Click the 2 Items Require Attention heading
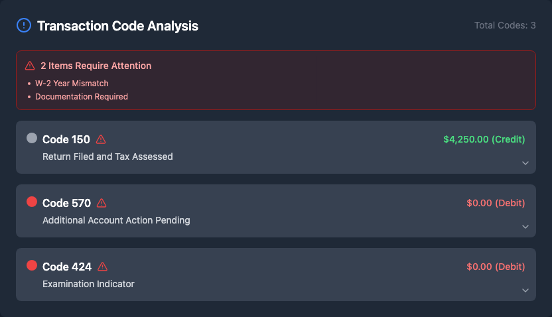Viewport: 552px width, 317px height. (x=96, y=66)
